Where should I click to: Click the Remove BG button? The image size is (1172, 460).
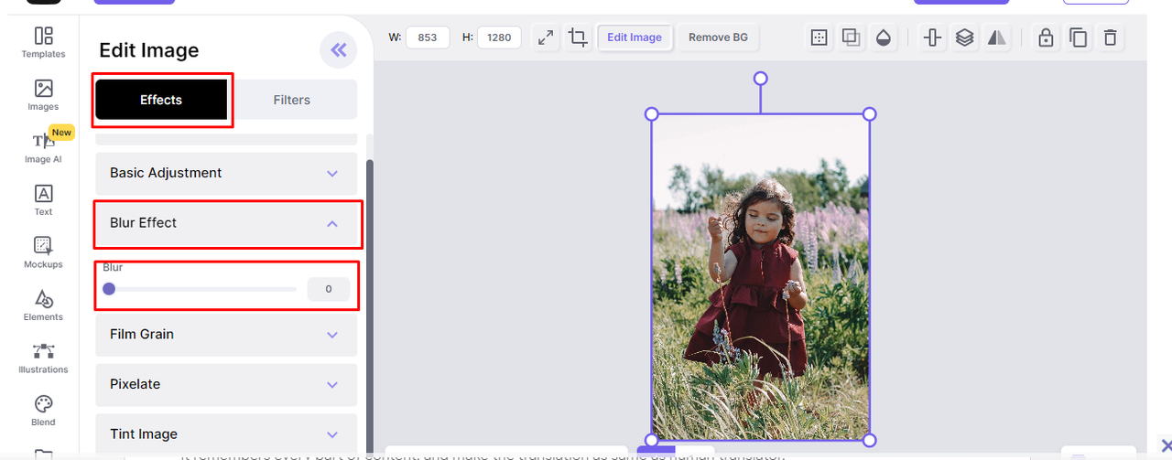click(x=718, y=37)
